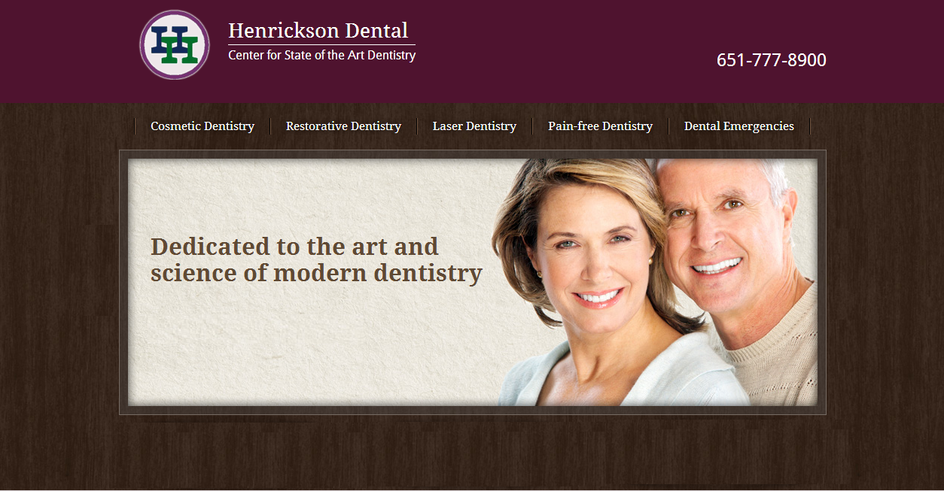Click the Henrickson Dental title text
944x491 pixels.
point(318,31)
